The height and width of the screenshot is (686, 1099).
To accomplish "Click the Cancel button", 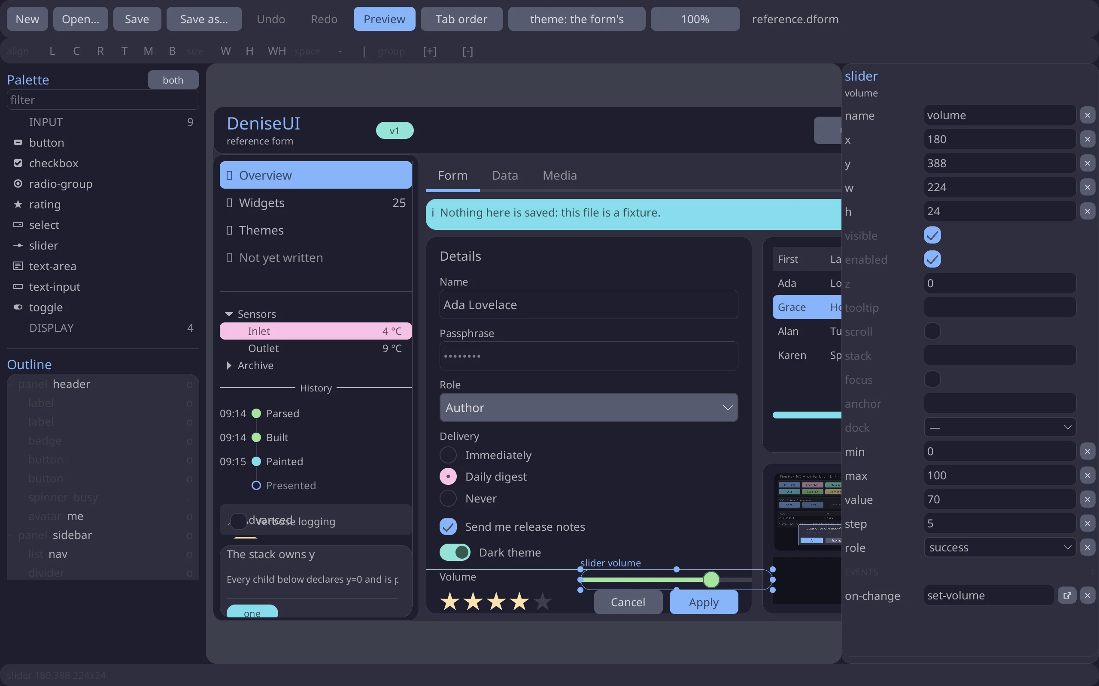I will 628,602.
